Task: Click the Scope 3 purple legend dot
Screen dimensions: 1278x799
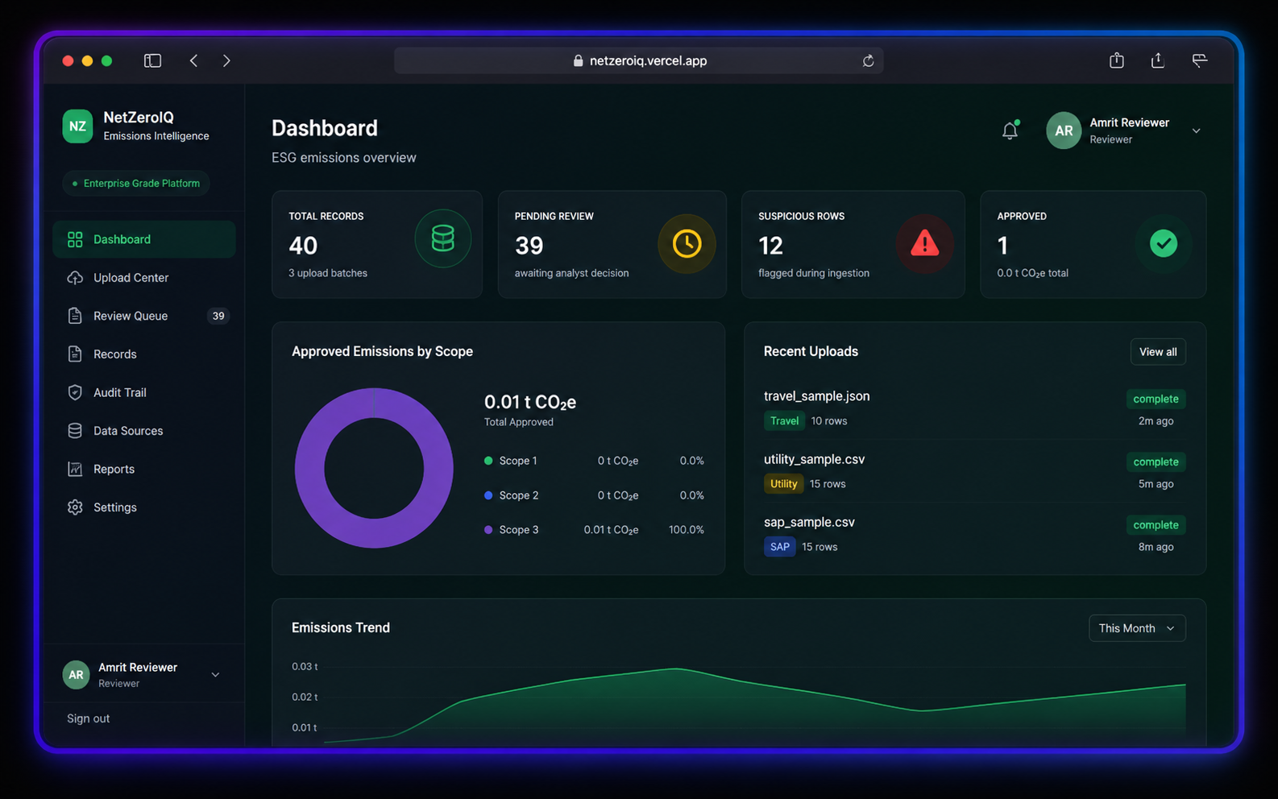Action: (488, 530)
